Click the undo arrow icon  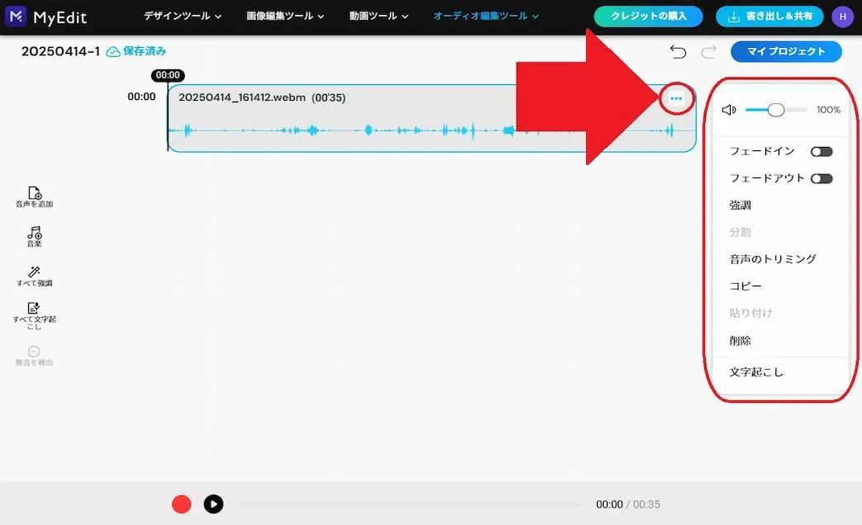[x=678, y=51]
